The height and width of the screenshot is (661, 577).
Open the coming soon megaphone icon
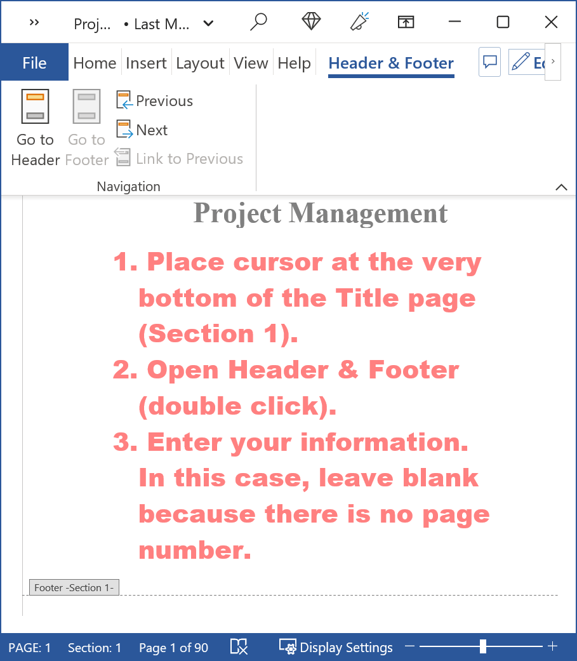pos(359,22)
